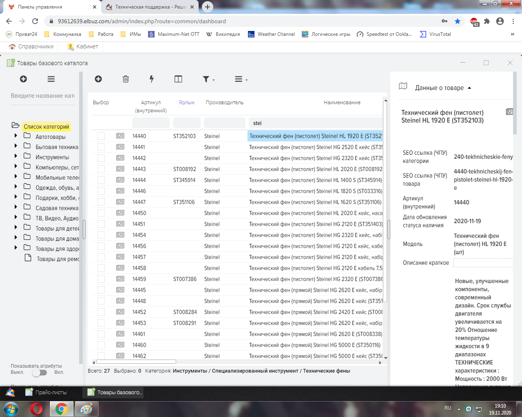Open Opera browser from taskbar

[37, 408]
